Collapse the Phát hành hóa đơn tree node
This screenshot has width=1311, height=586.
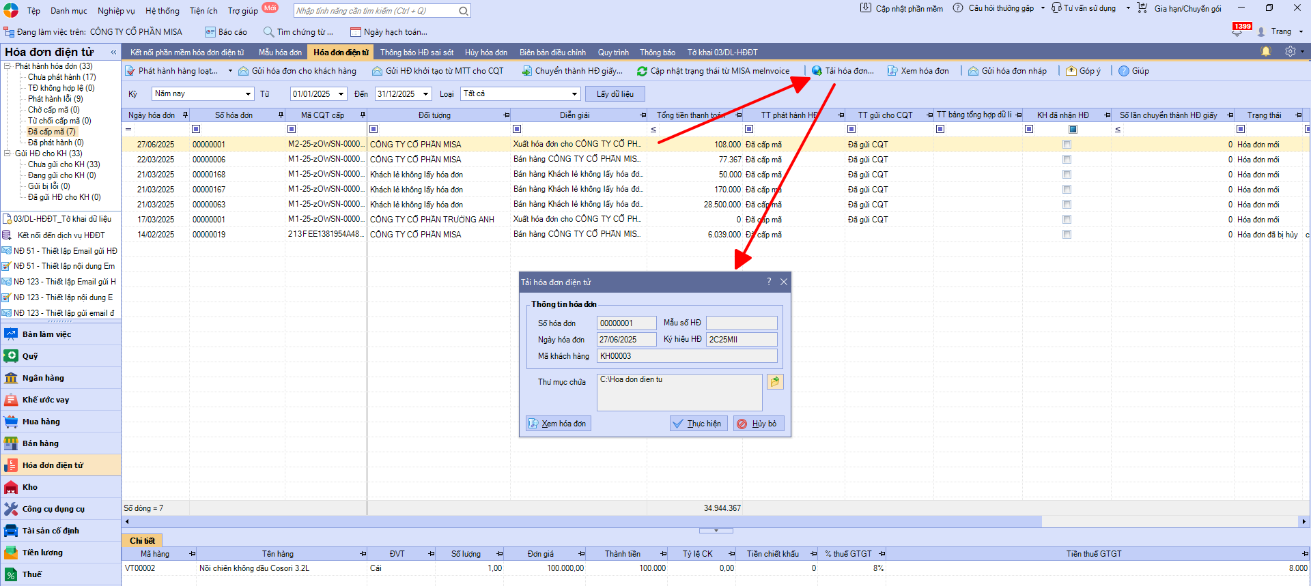[x=8, y=66]
